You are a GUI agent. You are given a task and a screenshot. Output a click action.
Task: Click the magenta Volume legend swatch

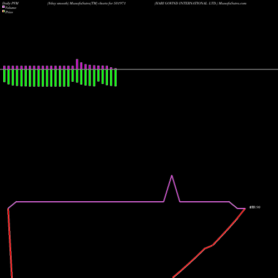[3, 7]
